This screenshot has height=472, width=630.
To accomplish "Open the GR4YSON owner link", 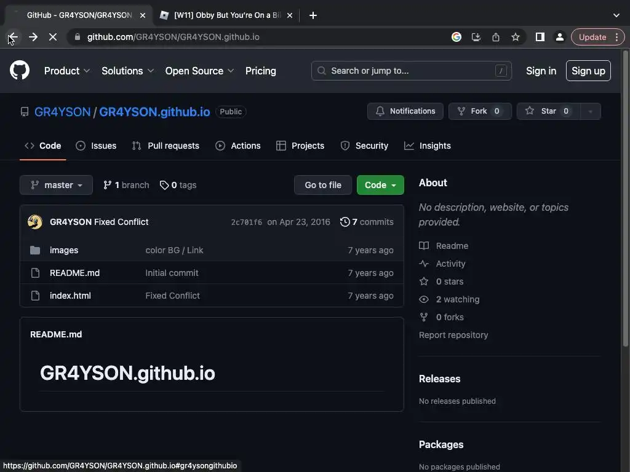I will 62,112.
